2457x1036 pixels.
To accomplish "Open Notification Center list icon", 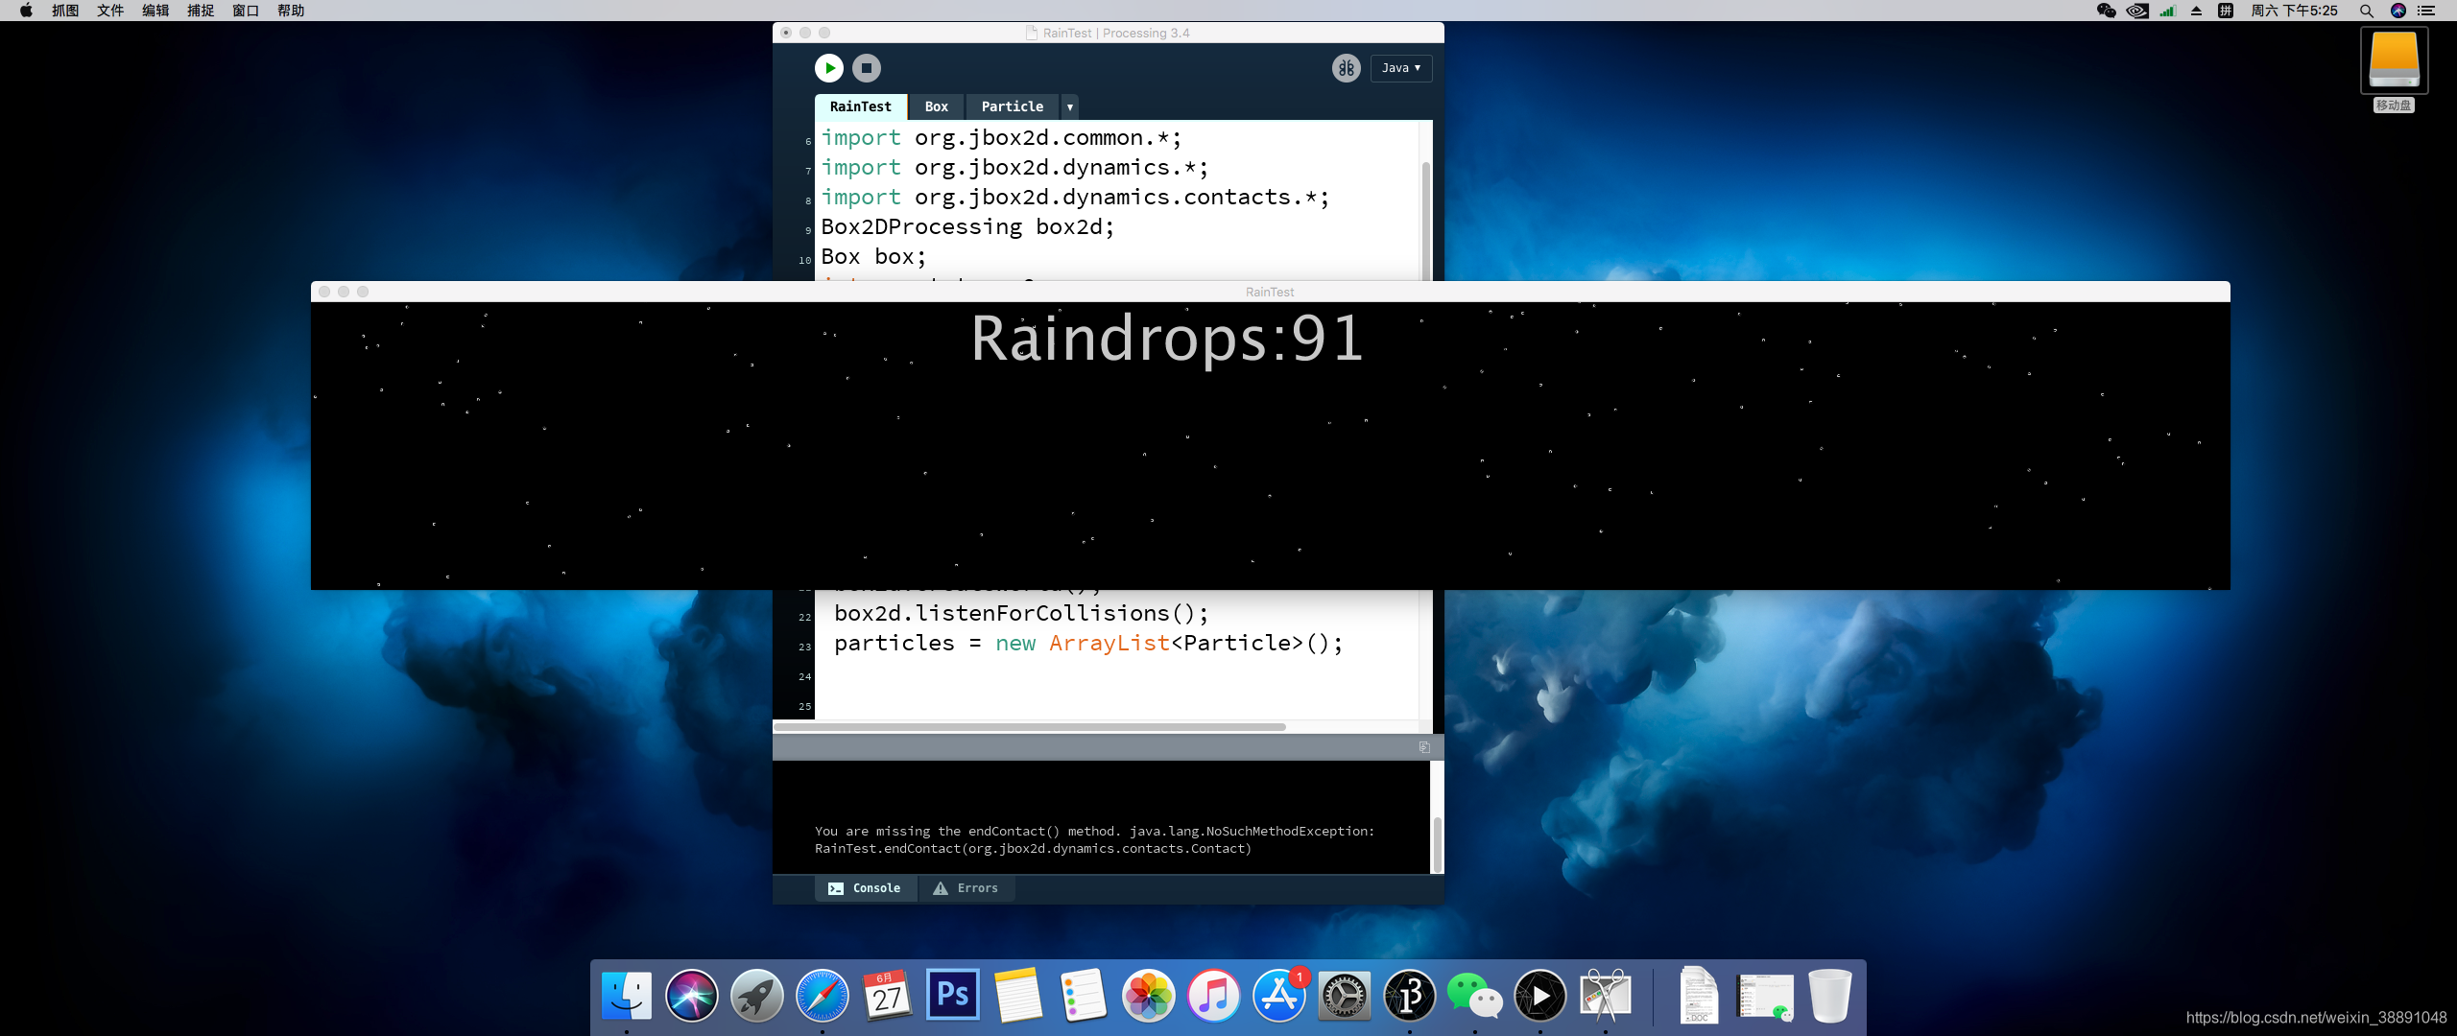I will point(2426,11).
